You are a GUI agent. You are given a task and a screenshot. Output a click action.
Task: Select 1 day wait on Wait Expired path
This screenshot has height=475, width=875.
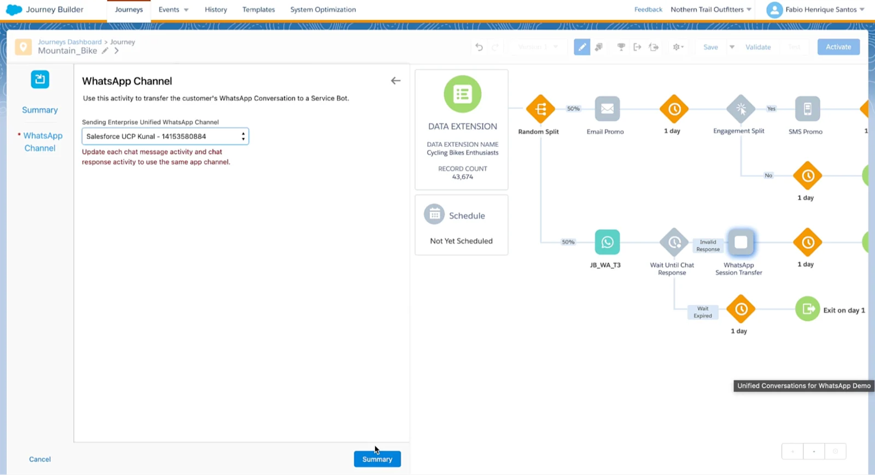pyautogui.click(x=740, y=309)
